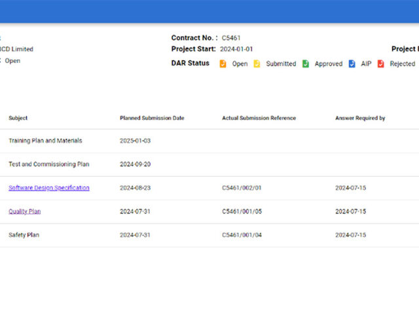Open the Software Design Specification link
The image size is (419, 313).
coord(49,188)
